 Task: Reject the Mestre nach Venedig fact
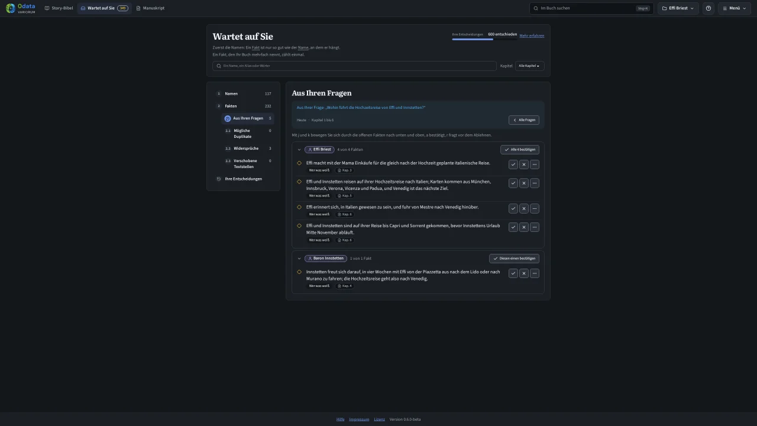(x=524, y=208)
